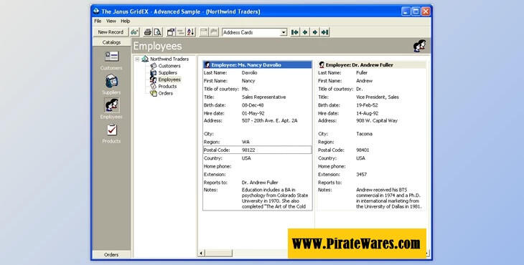Click the printer icon in toolbar
524x265 pixels.
(x=147, y=32)
